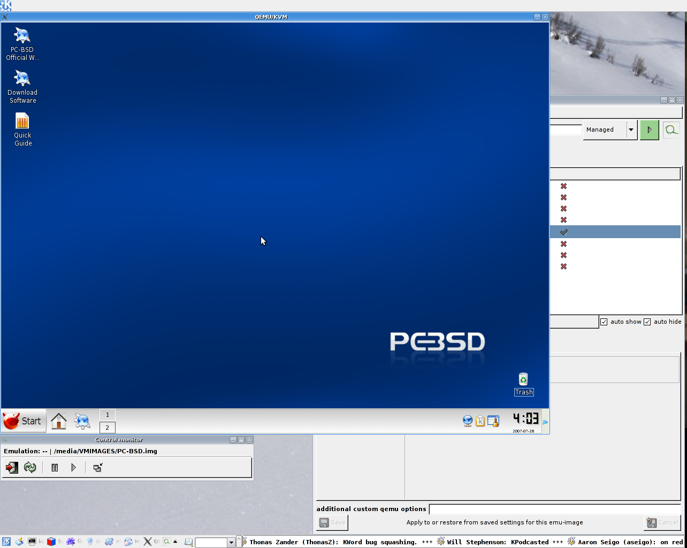687x548 pixels.
Task: Toggle the auto hide checkbox
Action: pos(647,322)
